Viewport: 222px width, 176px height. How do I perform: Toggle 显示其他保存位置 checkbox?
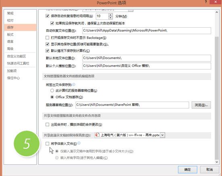pos(47,44)
